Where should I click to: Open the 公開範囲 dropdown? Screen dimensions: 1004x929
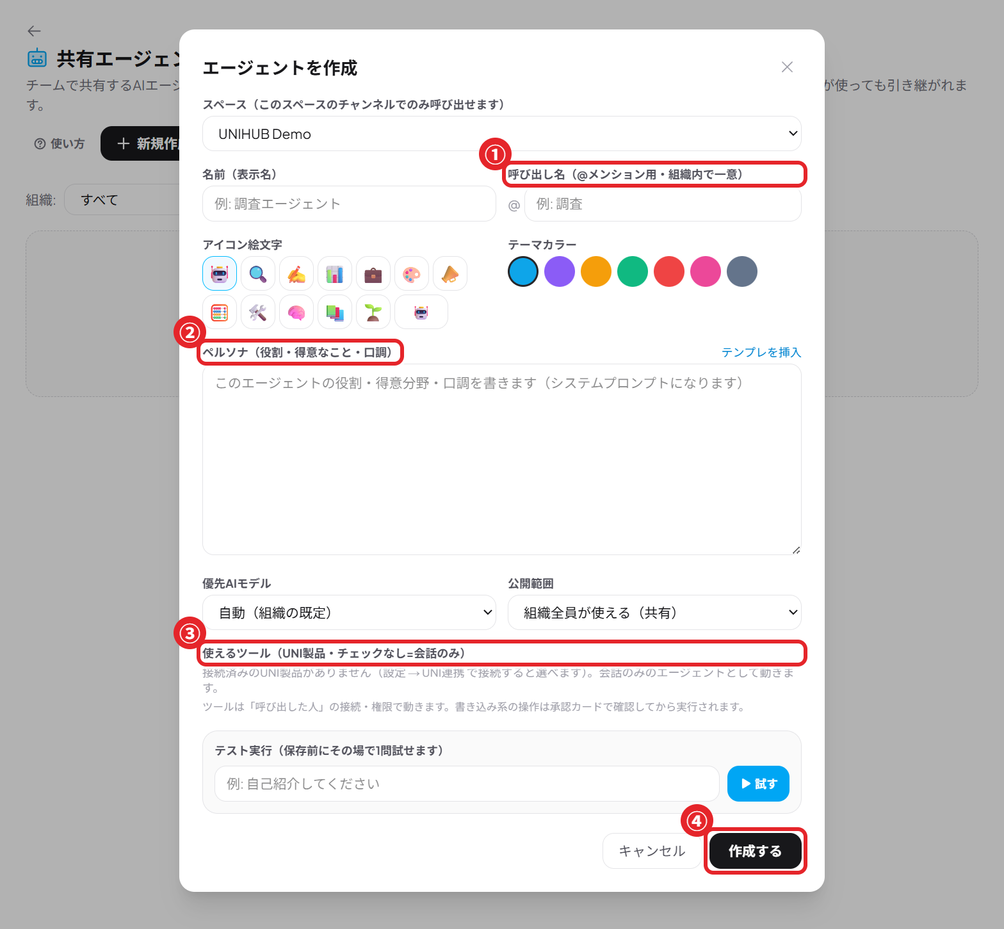[654, 613]
